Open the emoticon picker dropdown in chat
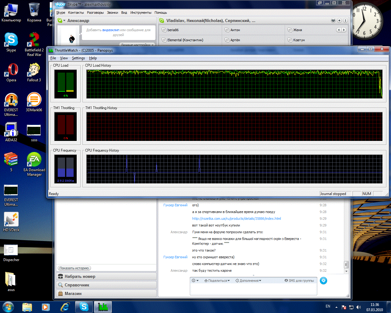The width and height of the screenshot is (391, 313). pyautogui.click(x=195, y=281)
